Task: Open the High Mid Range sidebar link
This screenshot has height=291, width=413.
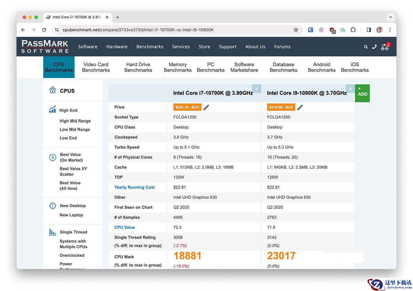Action: 75,121
